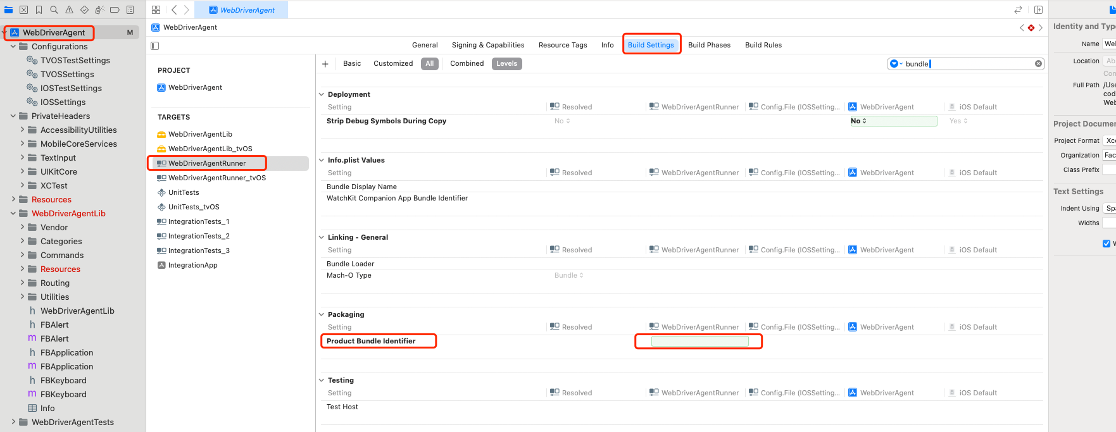Open the Signing & Capabilities tab

pyautogui.click(x=487, y=45)
